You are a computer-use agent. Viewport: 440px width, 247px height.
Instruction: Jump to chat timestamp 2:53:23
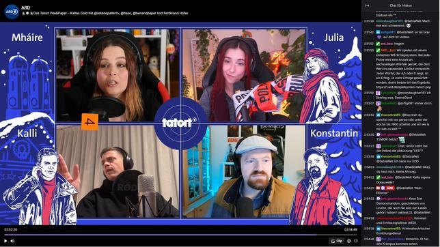pyautogui.click(x=369, y=146)
